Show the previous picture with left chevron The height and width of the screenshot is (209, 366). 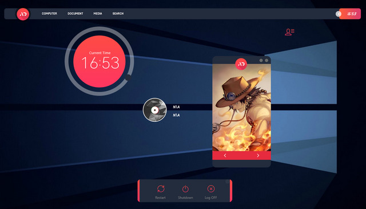[x=225, y=156]
